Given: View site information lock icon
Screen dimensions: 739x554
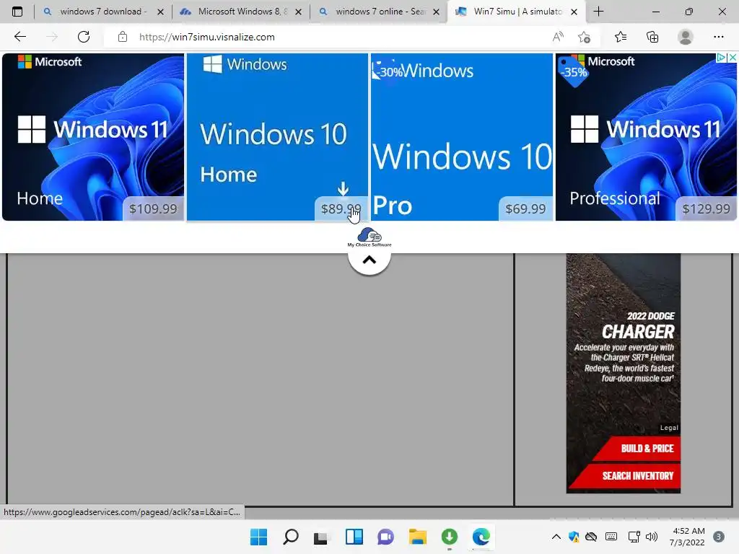Looking at the screenshot, I should click(123, 37).
